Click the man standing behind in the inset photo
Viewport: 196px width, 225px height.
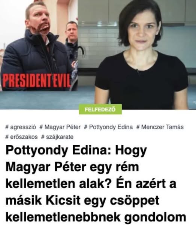(72, 43)
